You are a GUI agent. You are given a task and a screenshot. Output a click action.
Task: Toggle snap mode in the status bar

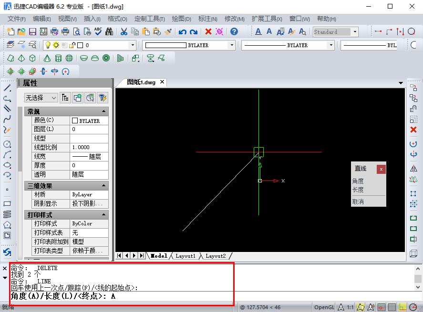point(381,307)
